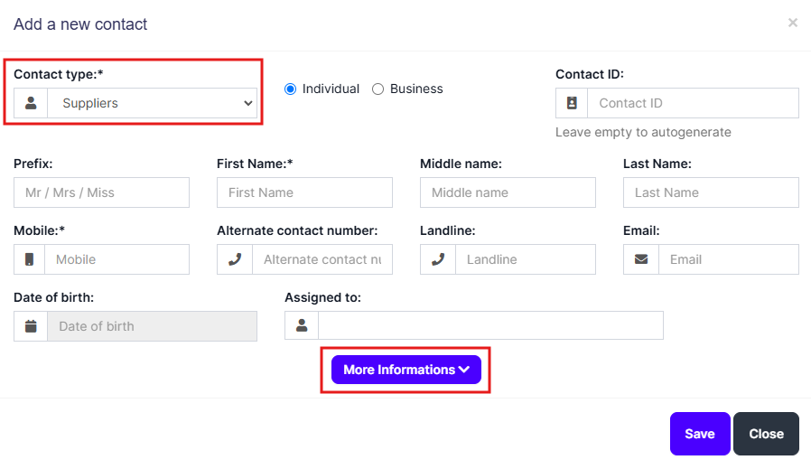Viewport: 811px width, 469px height.
Task: Click the phone icon beside Landline field
Action: [438, 259]
